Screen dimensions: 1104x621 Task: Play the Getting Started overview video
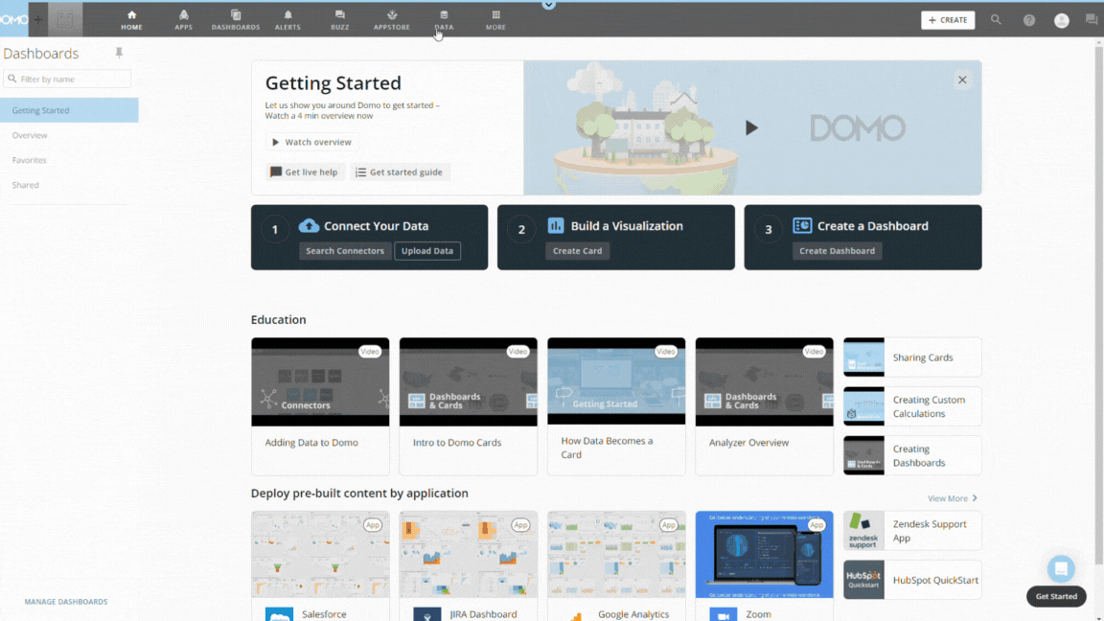[751, 127]
